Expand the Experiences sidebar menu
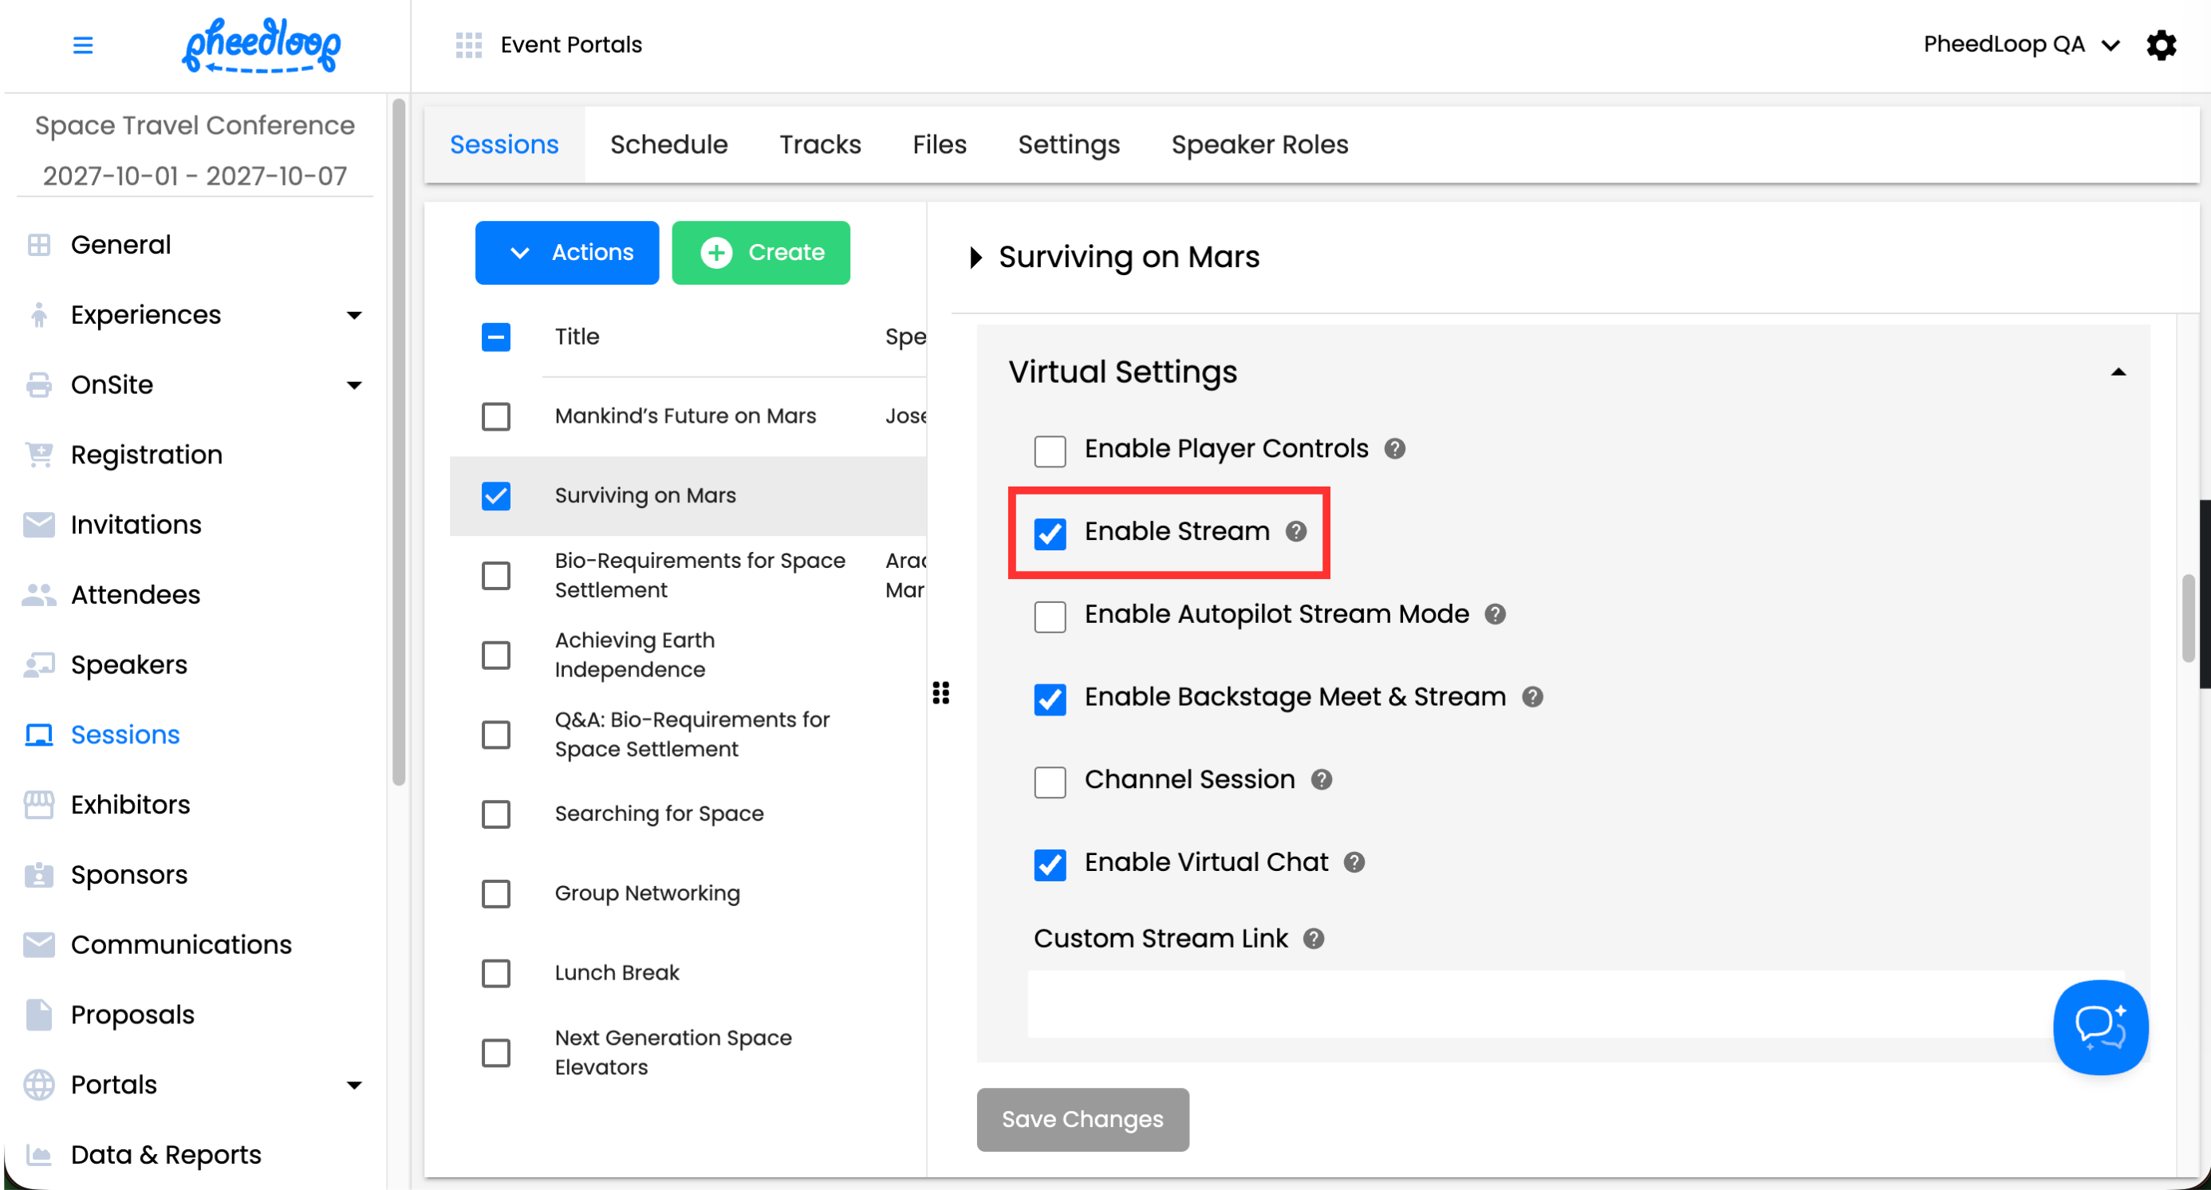The height and width of the screenshot is (1190, 2211). pyautogui.click(x=353, y=315)
